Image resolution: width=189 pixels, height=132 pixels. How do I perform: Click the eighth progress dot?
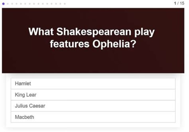pyautogui.click(x=34, y=4)
